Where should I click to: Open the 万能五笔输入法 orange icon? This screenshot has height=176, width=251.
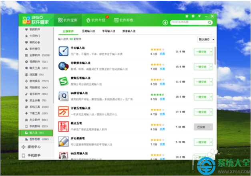(64, 111)
